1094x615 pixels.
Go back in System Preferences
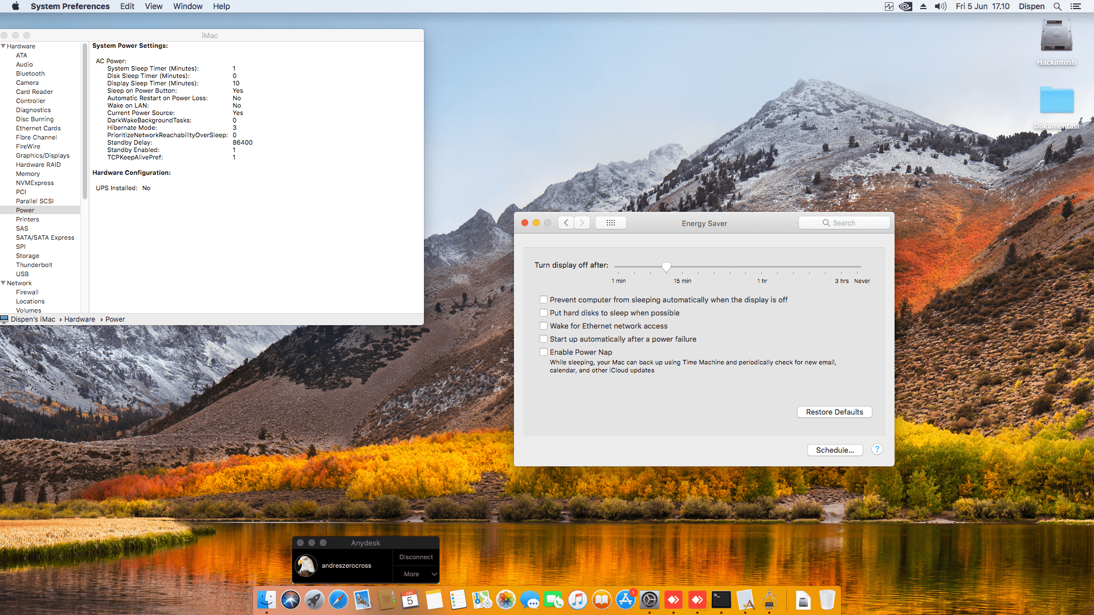pos(566,223)
